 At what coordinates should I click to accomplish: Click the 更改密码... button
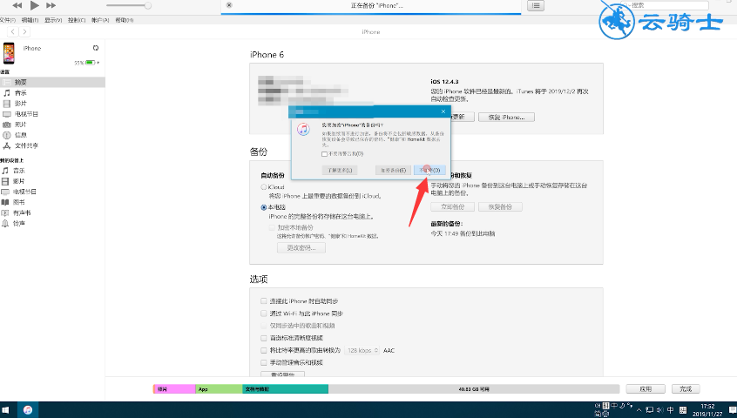point(301,247)
